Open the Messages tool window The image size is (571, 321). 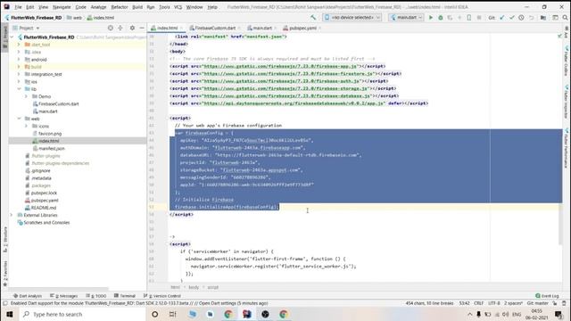pos(63,296)
